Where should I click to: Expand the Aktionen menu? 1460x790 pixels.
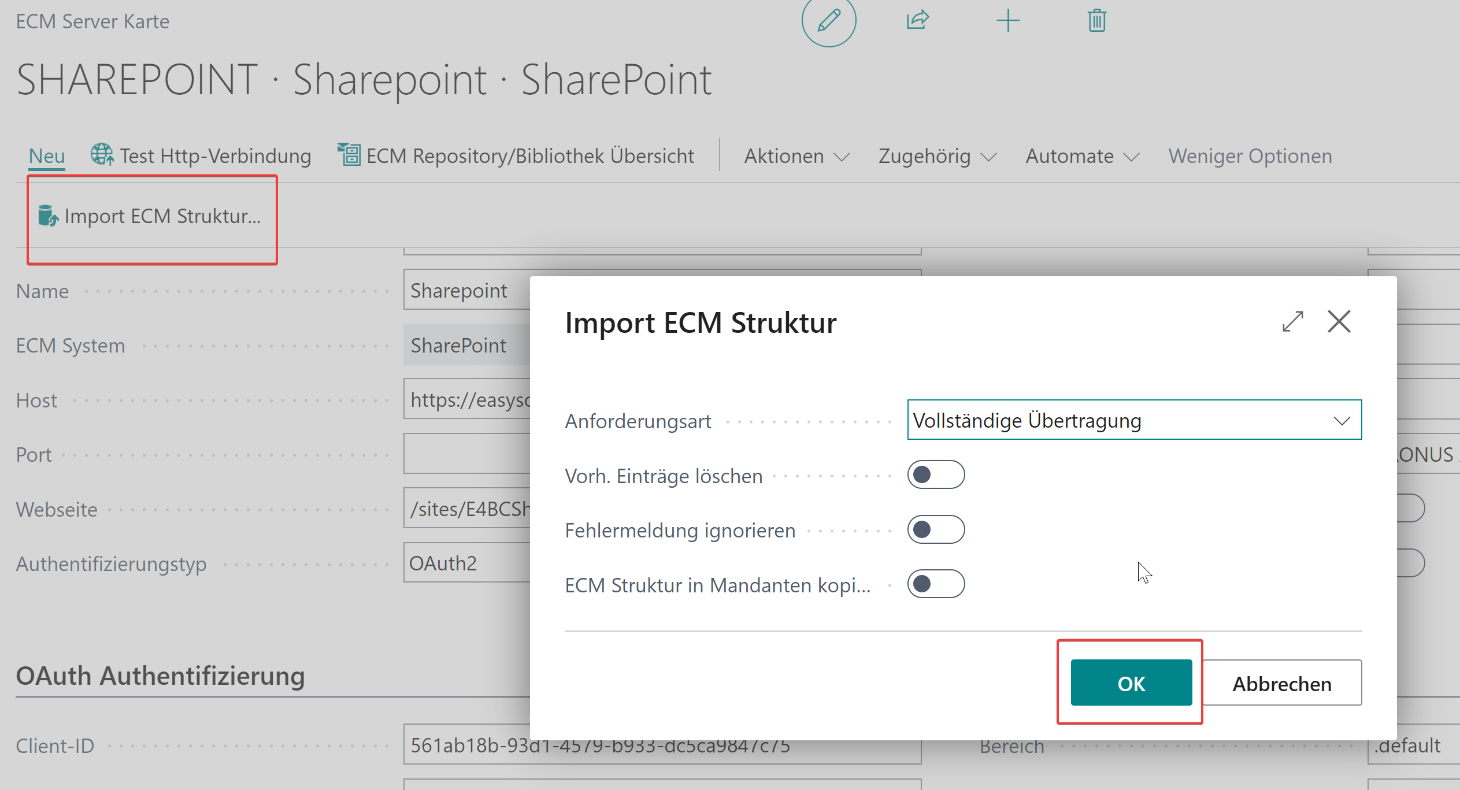[796, 156]
